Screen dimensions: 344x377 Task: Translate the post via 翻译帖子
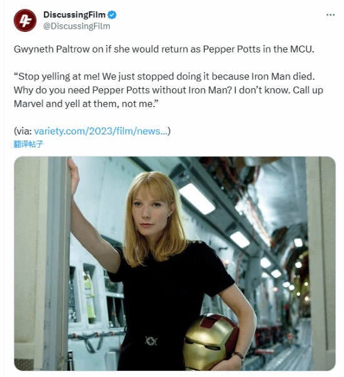pos(28,144)
